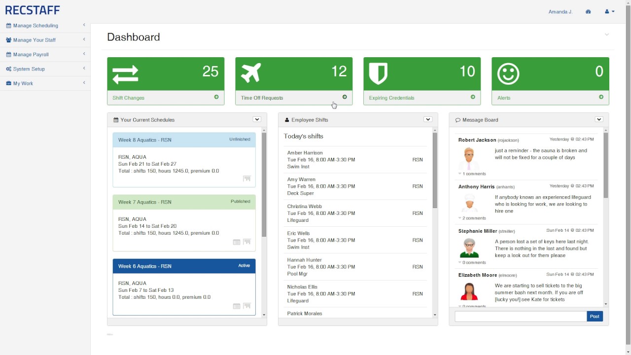The height and width of the screenshot is (355, 631).
Task: Expand the System Setup menu
Action: (45, 69)
